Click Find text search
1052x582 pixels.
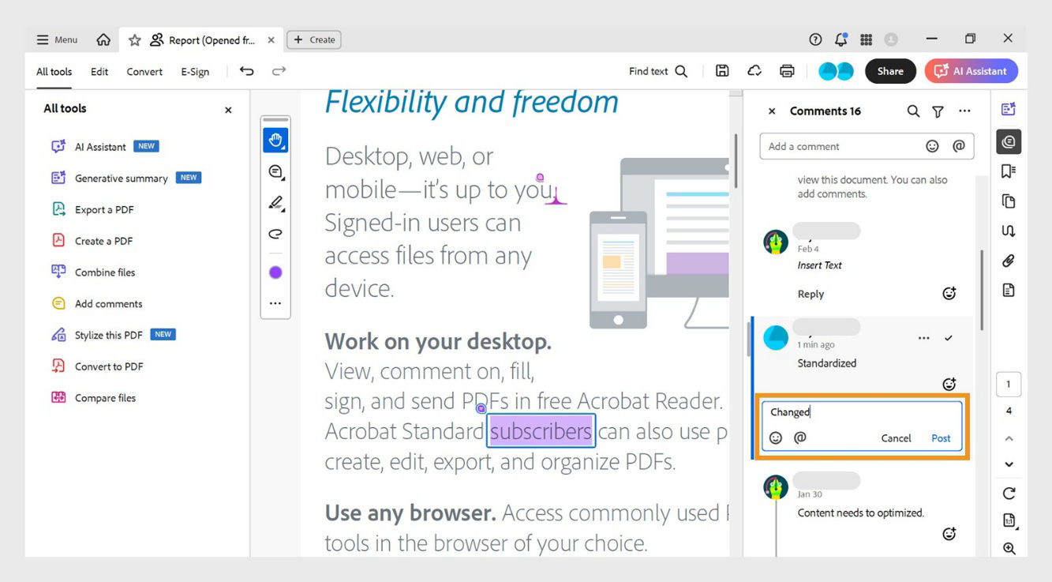[658, 71]
